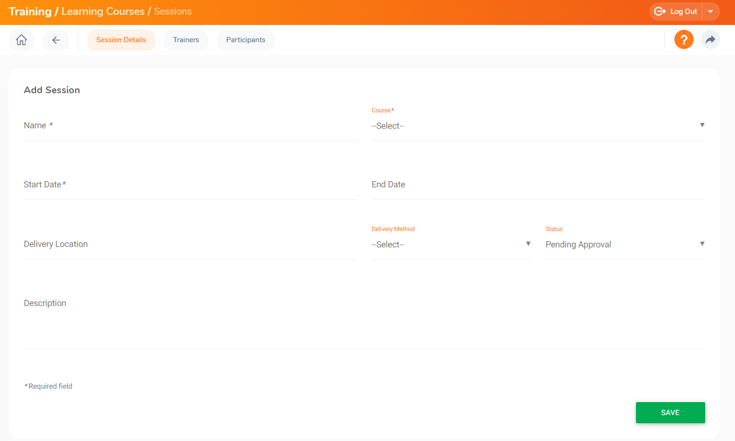Screen dimensions: 735x441
Task: Click the Sessions breadcrumb text
Action: click(173, 12)
